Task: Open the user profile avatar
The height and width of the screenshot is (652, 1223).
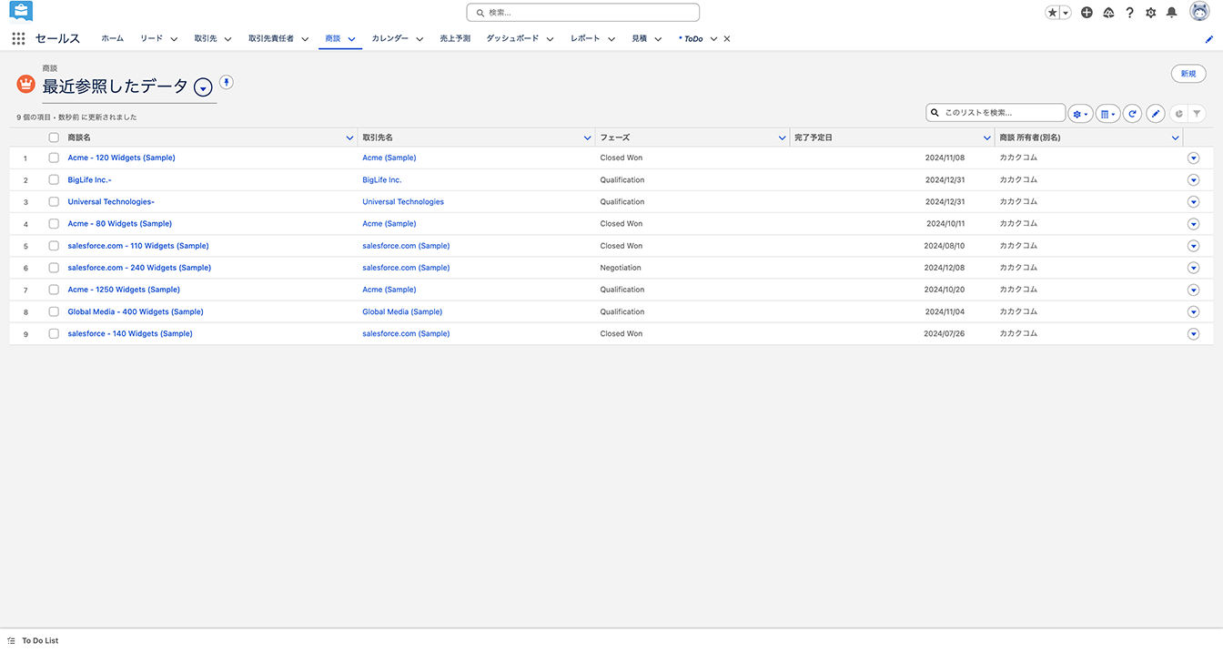Action: point(1199,12)
